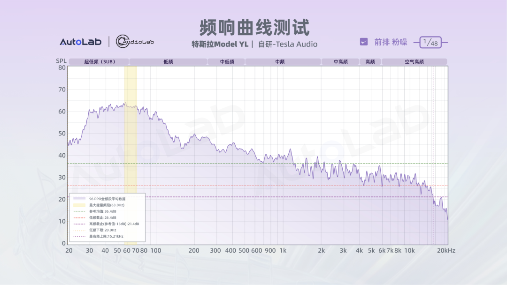Click the 频响曲线测试 title text

[254, 27]
